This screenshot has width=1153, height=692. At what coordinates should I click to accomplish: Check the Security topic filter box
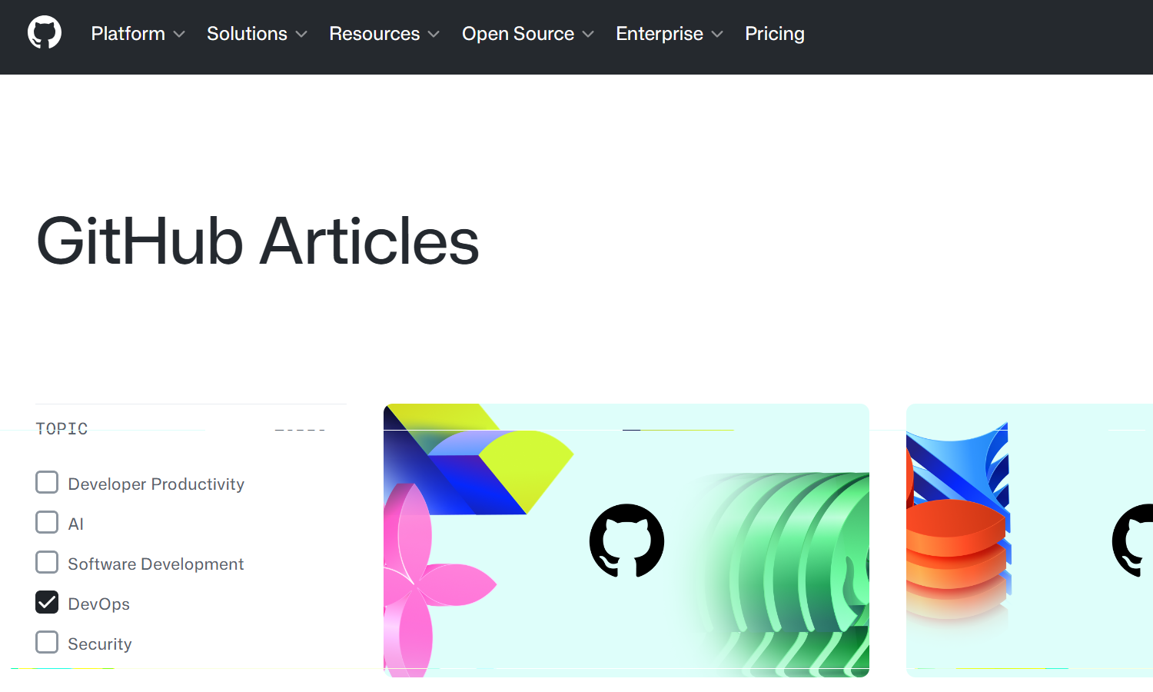(x=47, y=643)
